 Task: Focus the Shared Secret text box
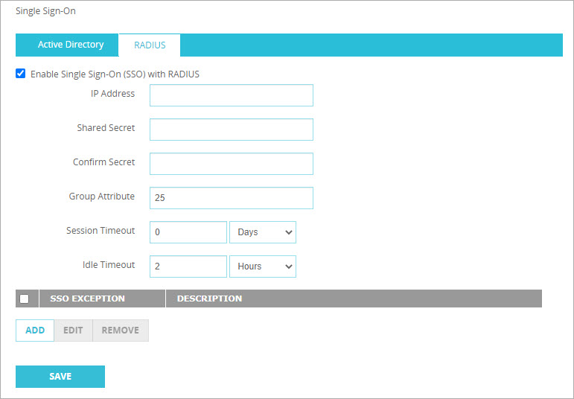click(231, 130)
